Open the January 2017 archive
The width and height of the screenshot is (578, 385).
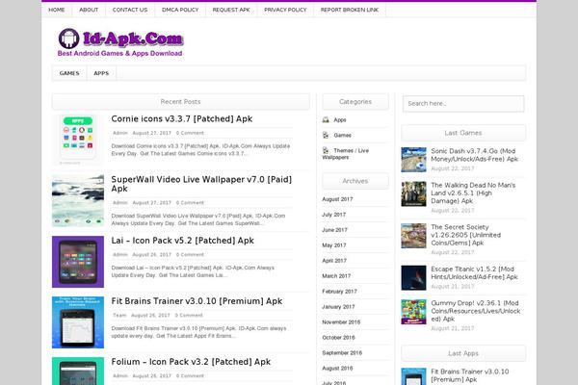[x=338, y=306]
